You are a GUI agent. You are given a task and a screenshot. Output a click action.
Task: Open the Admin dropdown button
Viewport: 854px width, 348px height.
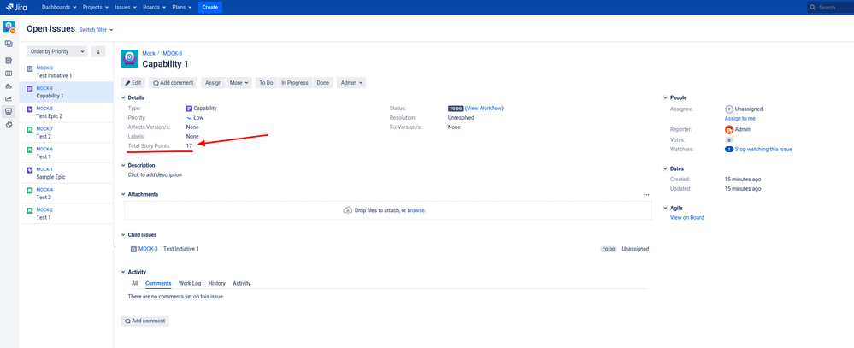[351, 83]
